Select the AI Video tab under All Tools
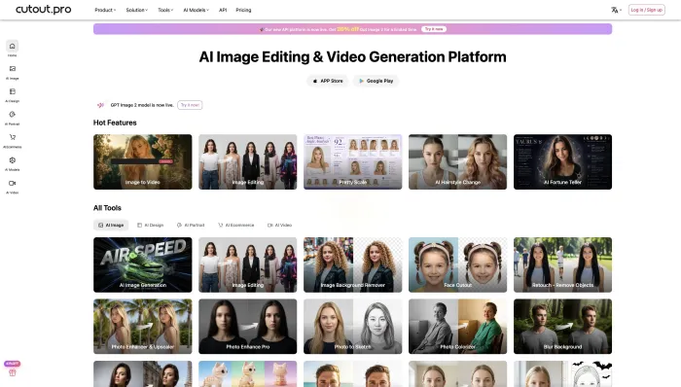 (279, 226)
